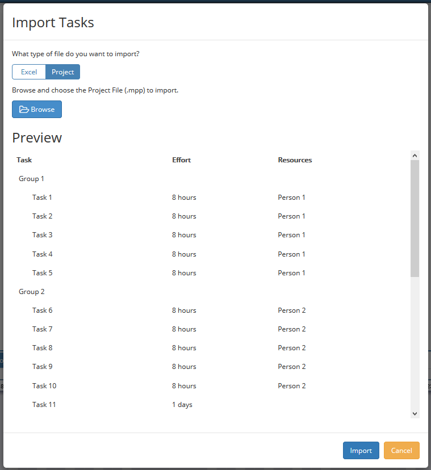Click the Task column header
The width and height of the screenshot is (431, 470).
pyautogui.click(x=24, y=160)
